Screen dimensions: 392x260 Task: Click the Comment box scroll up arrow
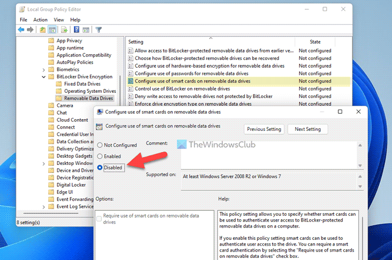(360, 145)
